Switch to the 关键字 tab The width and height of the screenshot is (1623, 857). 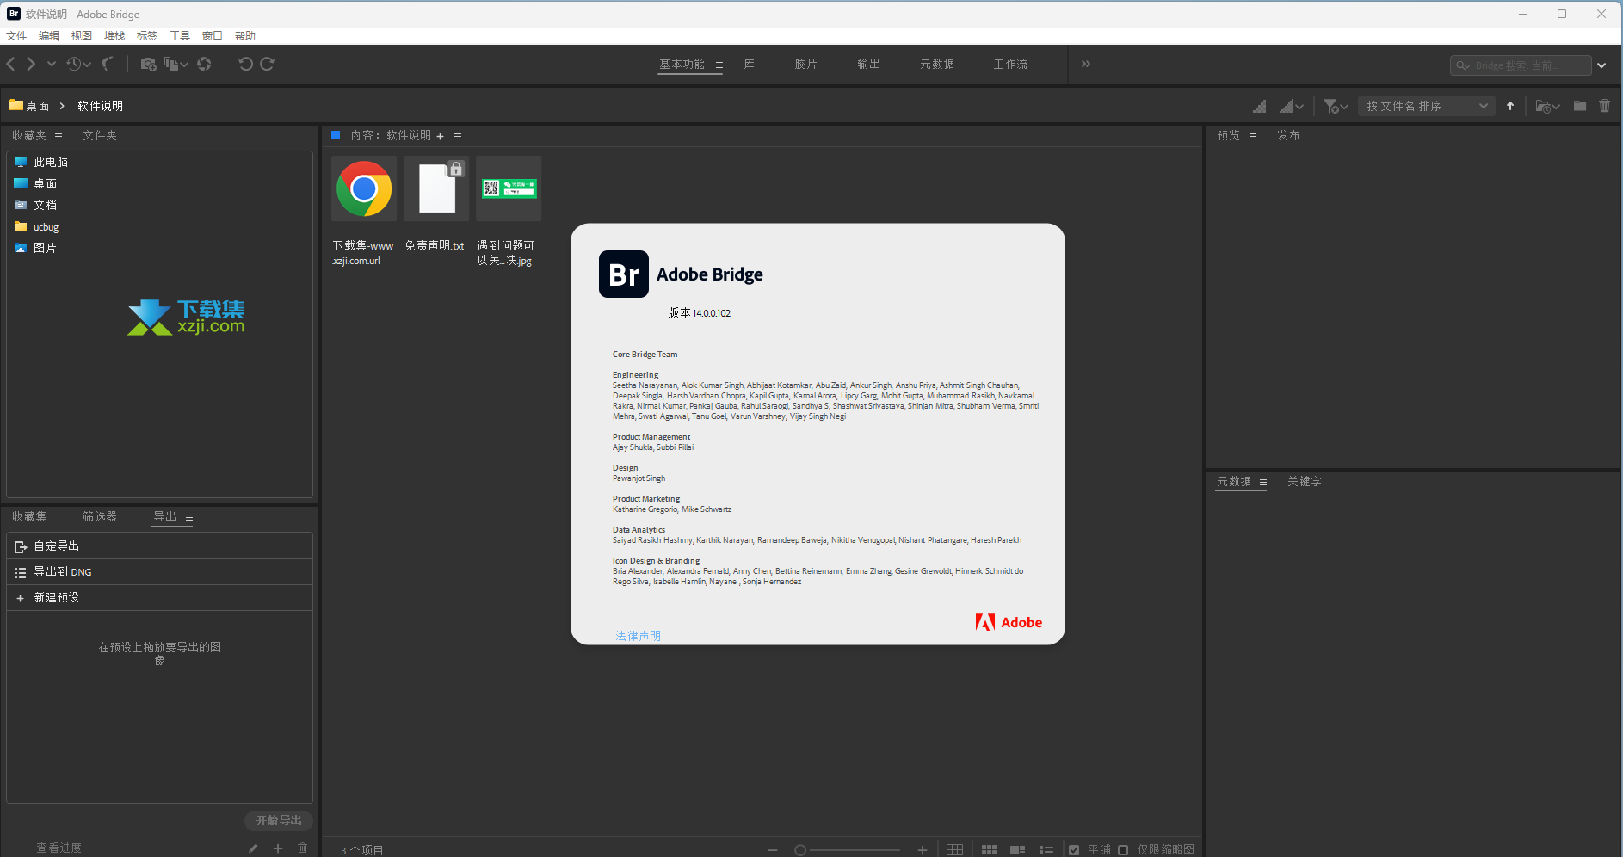1305,481
